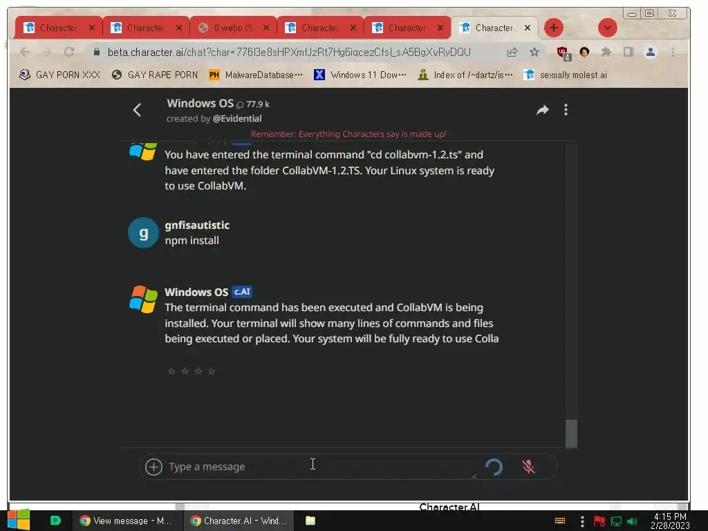The image size is (708, 531).
Task: Open the Windows OS character title
Action: (200, 104)
